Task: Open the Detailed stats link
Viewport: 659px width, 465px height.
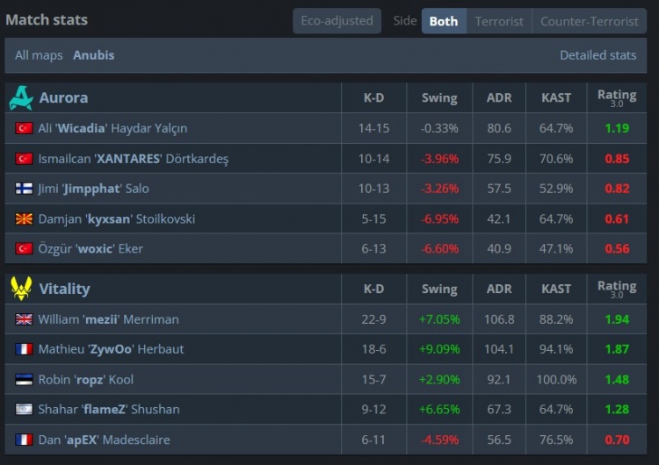Action: pyautogui.click(x=597, y=55)
